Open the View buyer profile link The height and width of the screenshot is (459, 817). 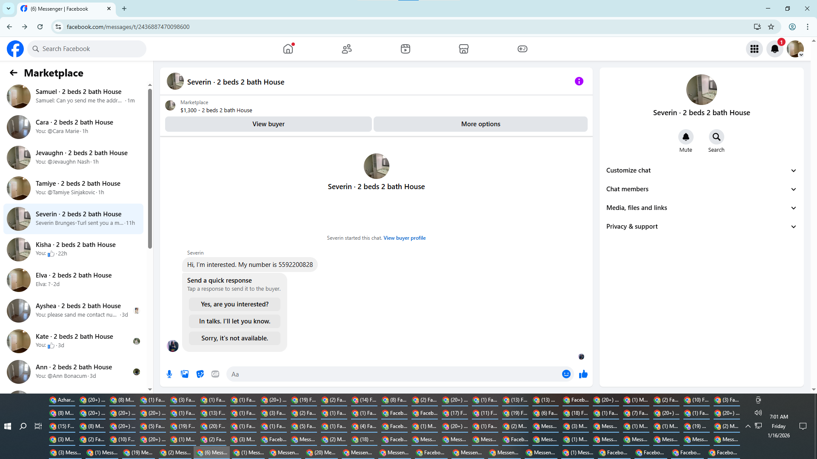coord(404,238)
